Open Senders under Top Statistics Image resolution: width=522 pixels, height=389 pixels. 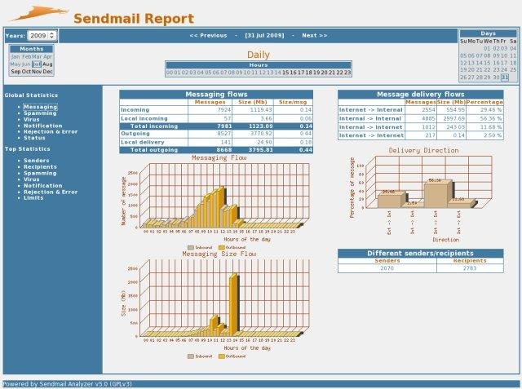pos(36,161)
